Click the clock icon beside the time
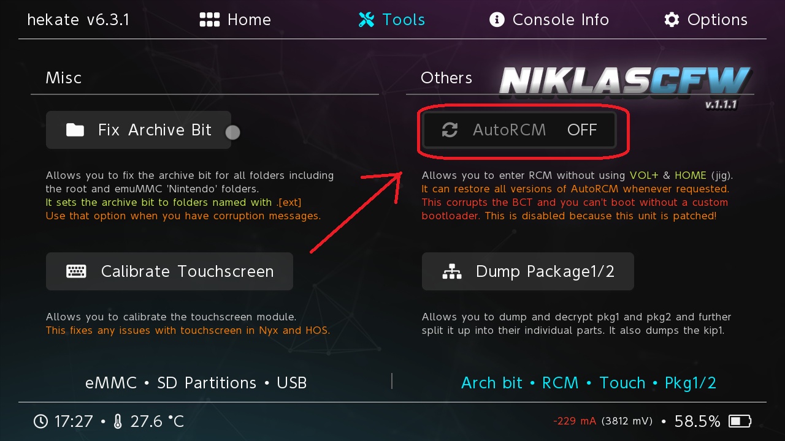This screenshot has height=441, width=785. pyautogui.click(x=40, y=421)
